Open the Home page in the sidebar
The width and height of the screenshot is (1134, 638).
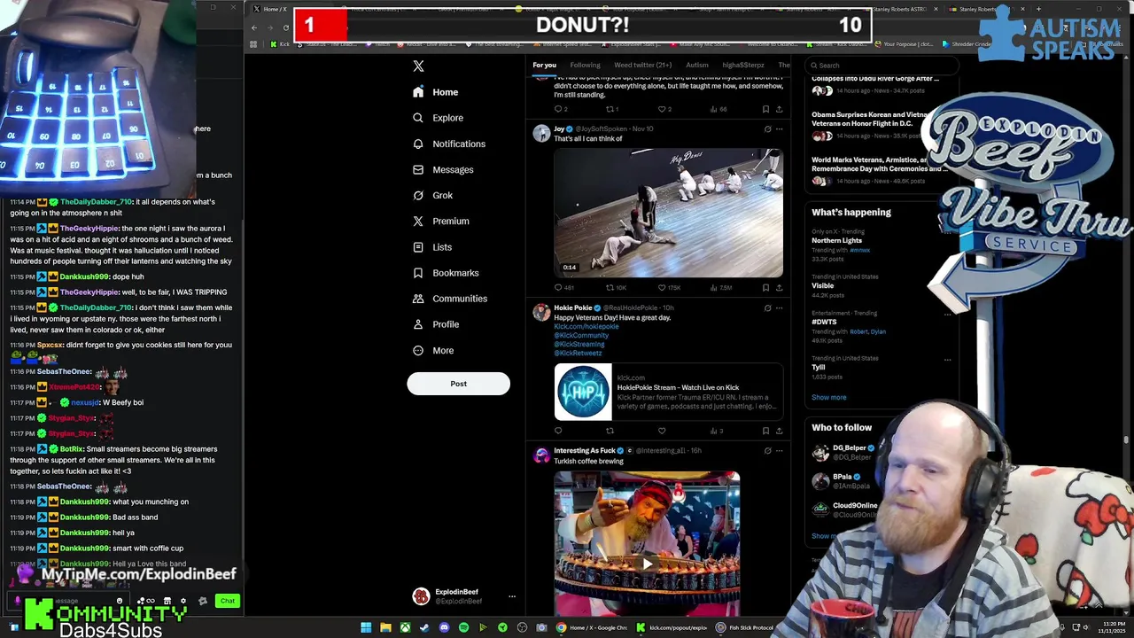(x=435, y=92)
